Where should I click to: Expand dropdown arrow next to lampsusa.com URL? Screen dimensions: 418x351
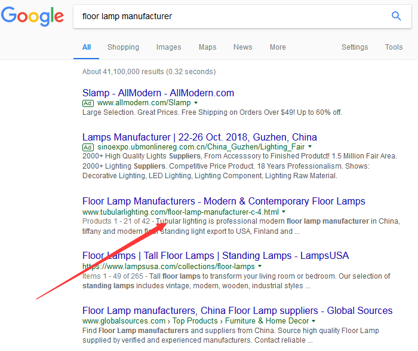260,266
